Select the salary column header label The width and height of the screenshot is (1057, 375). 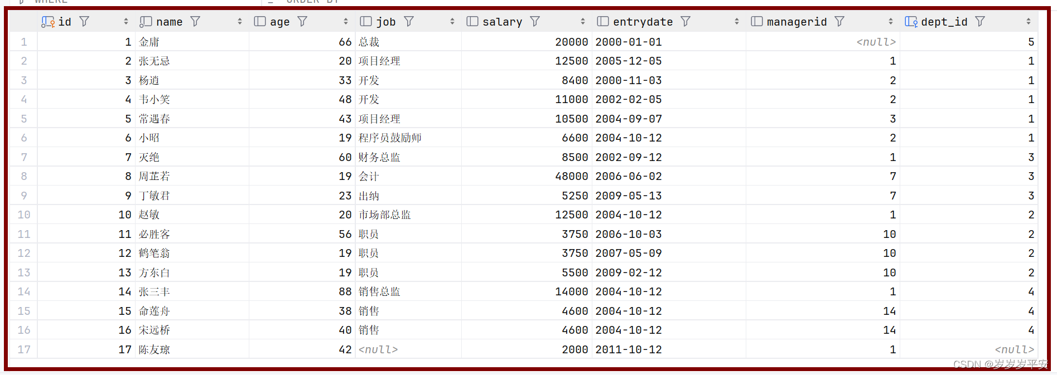503,22
